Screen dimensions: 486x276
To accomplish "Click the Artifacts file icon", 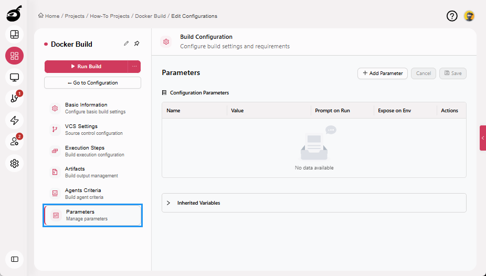I will click(55, 172).
